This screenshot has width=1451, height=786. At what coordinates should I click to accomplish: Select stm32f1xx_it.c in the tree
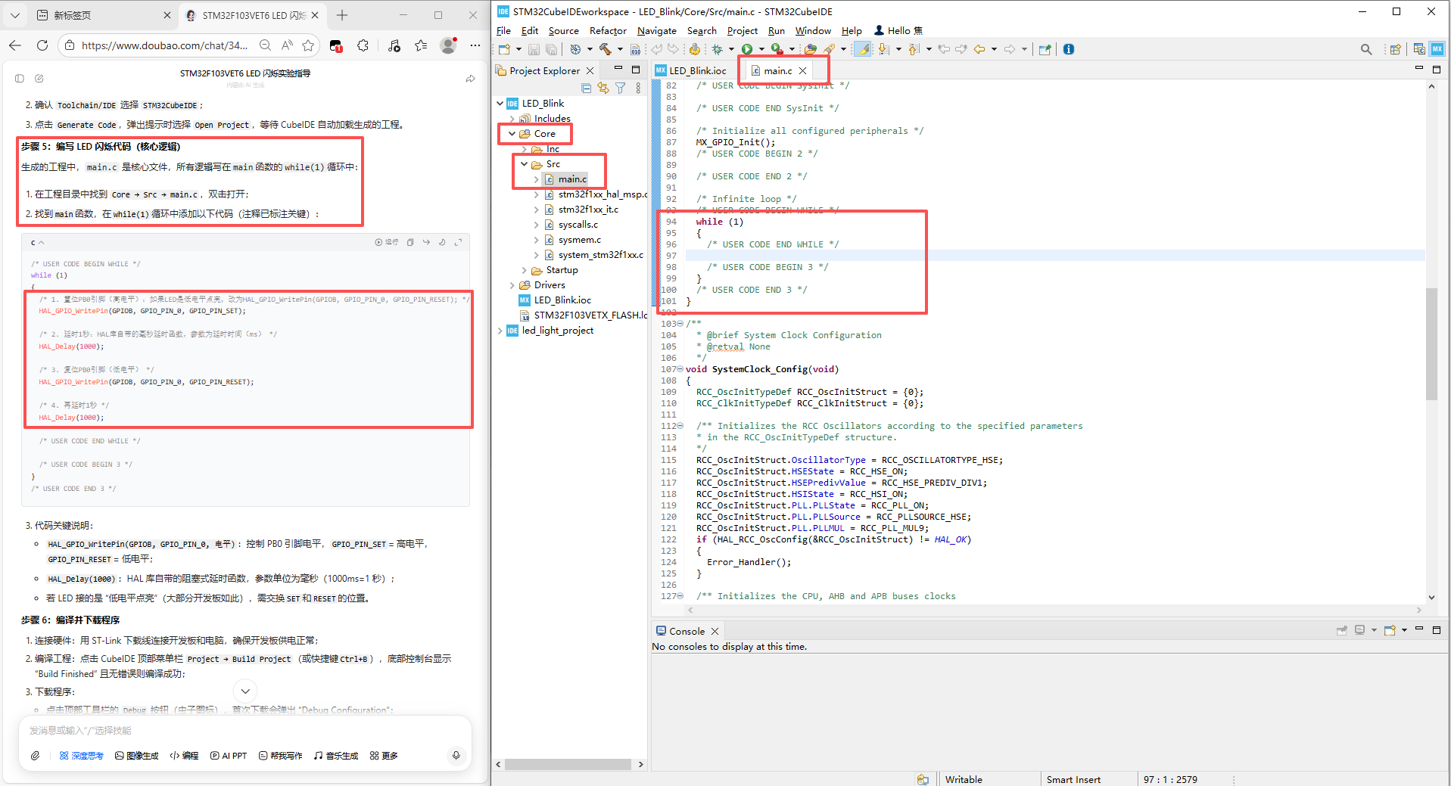pyautogui.click(x=588, y=209)
